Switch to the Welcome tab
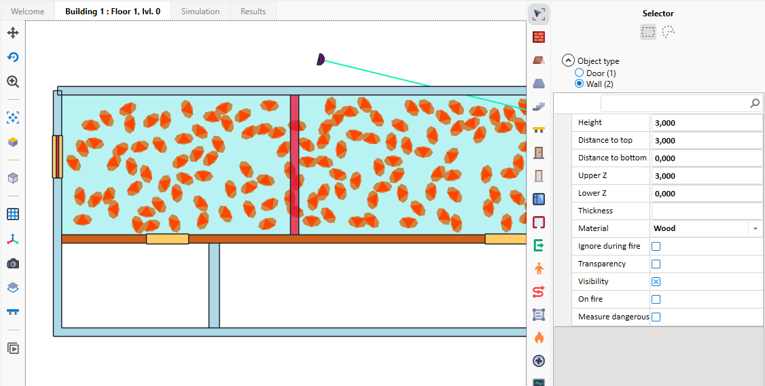This screenshot has width=765, height=386. pyautogui.click(x=28, y=12)
